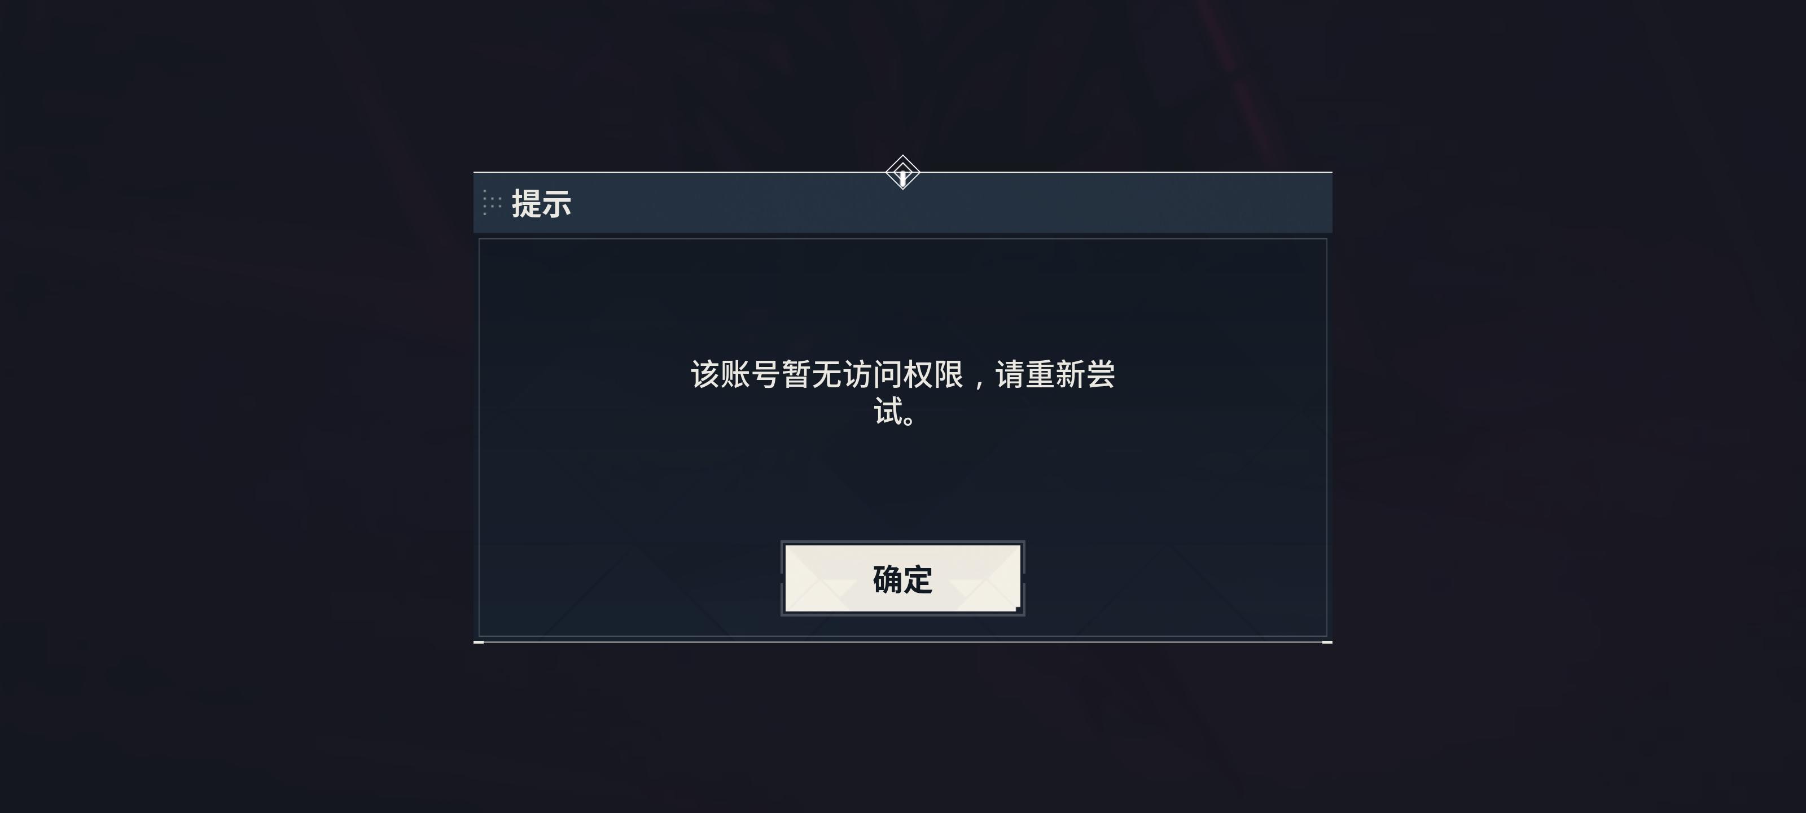Click the 该账号暂无访问权限 message line
1806x813 pixels.
click(903, 374)
